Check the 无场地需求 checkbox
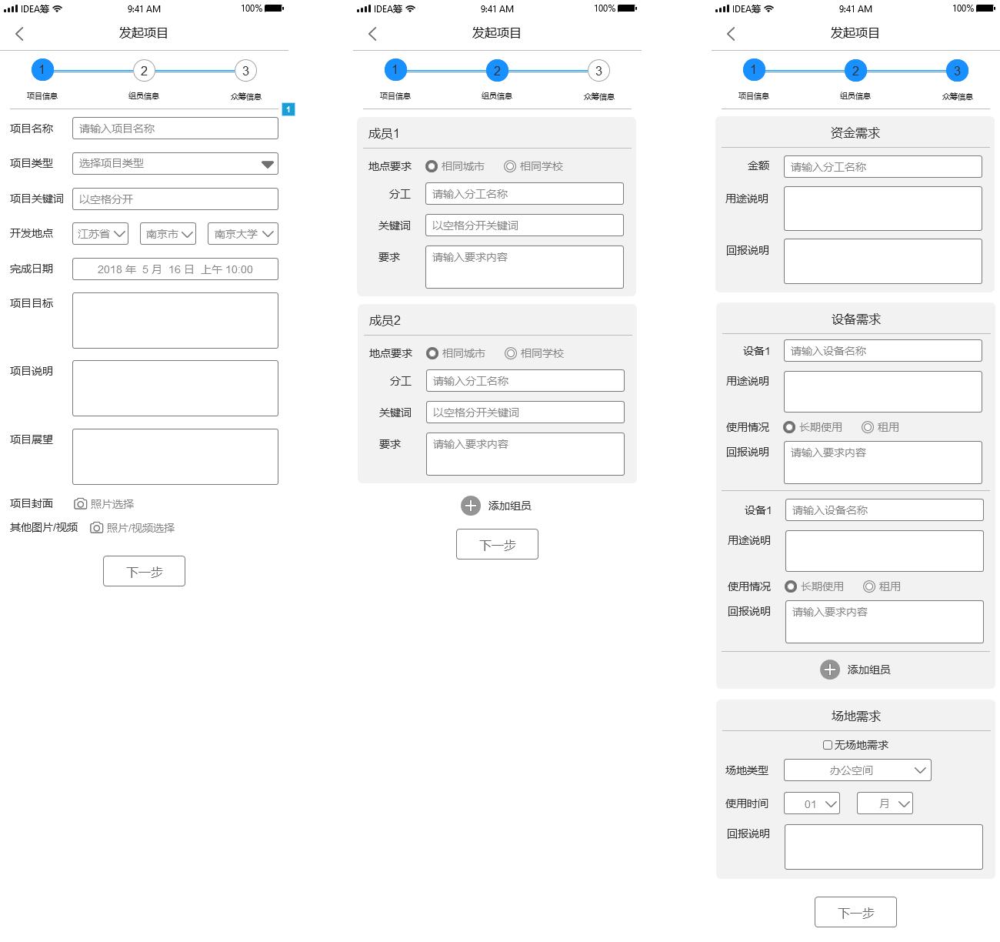Screen dimensions: 1000x942 828,745
